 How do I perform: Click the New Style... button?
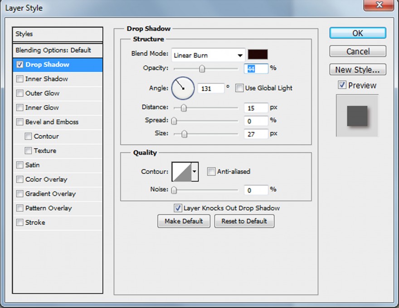pyautogui.click(x=358, y=70)
